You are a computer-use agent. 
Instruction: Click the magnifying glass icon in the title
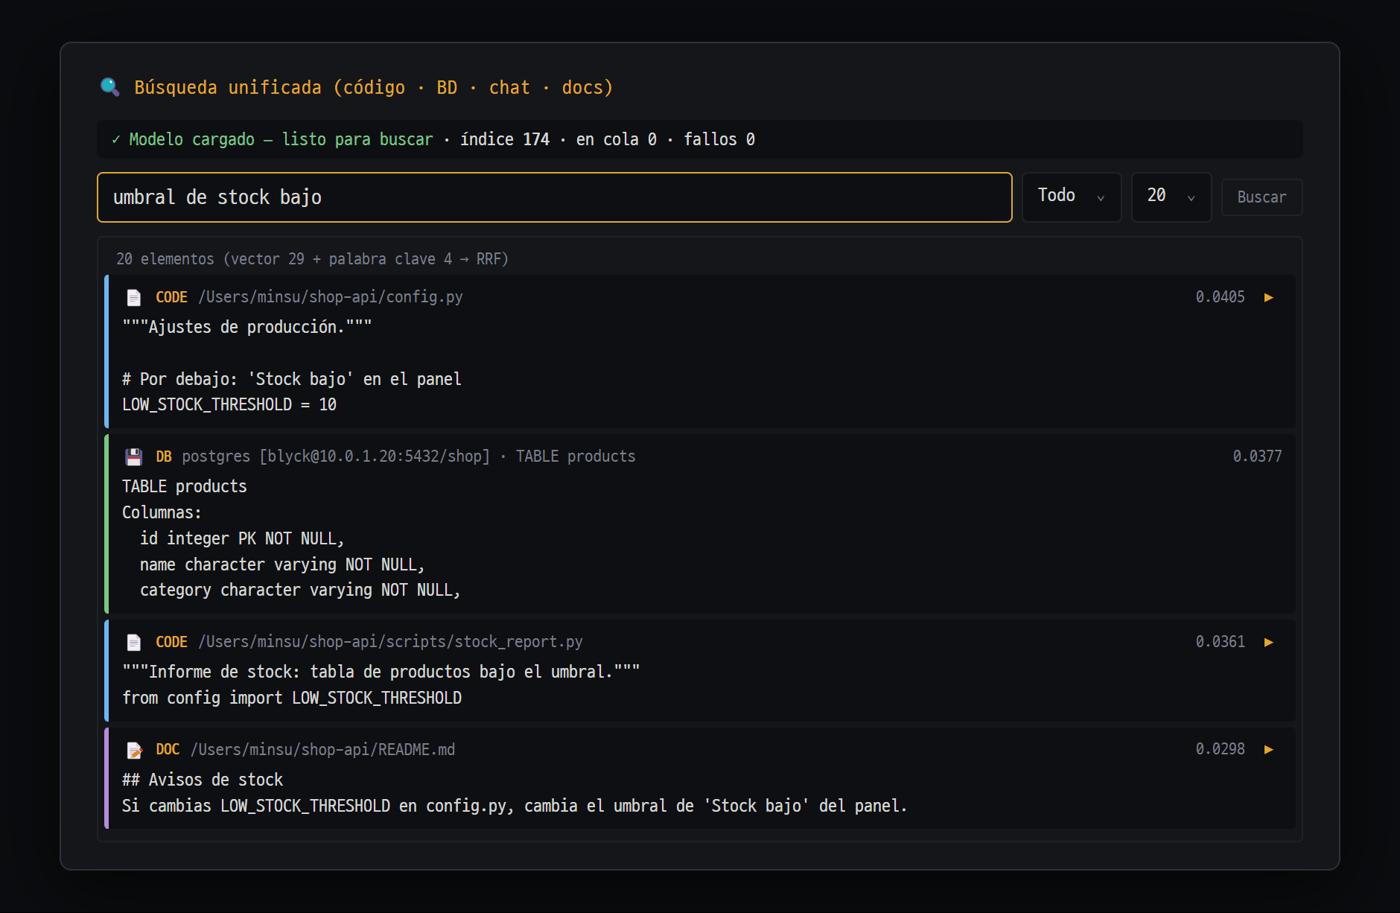coord(110,87)
